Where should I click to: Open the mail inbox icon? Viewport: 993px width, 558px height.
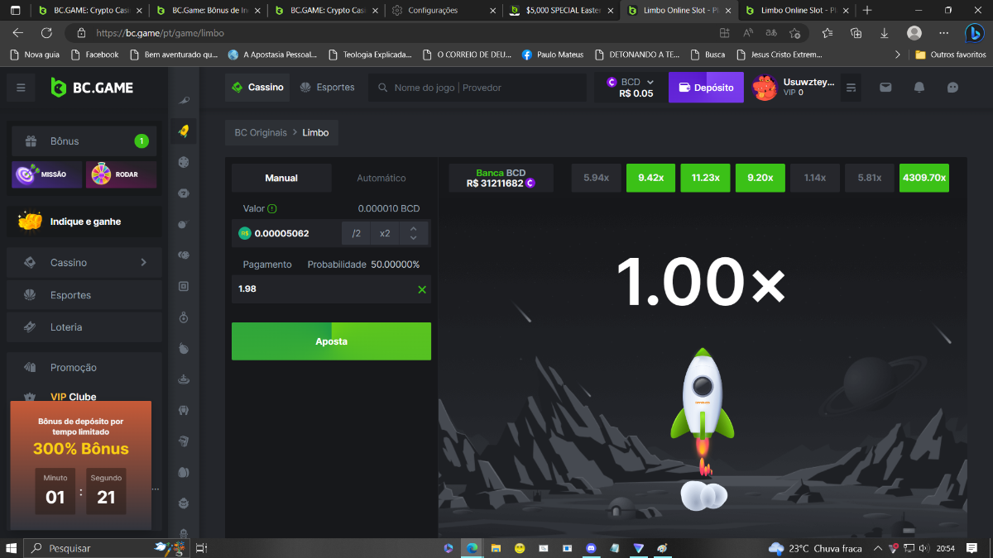click(x=885, y=88)
